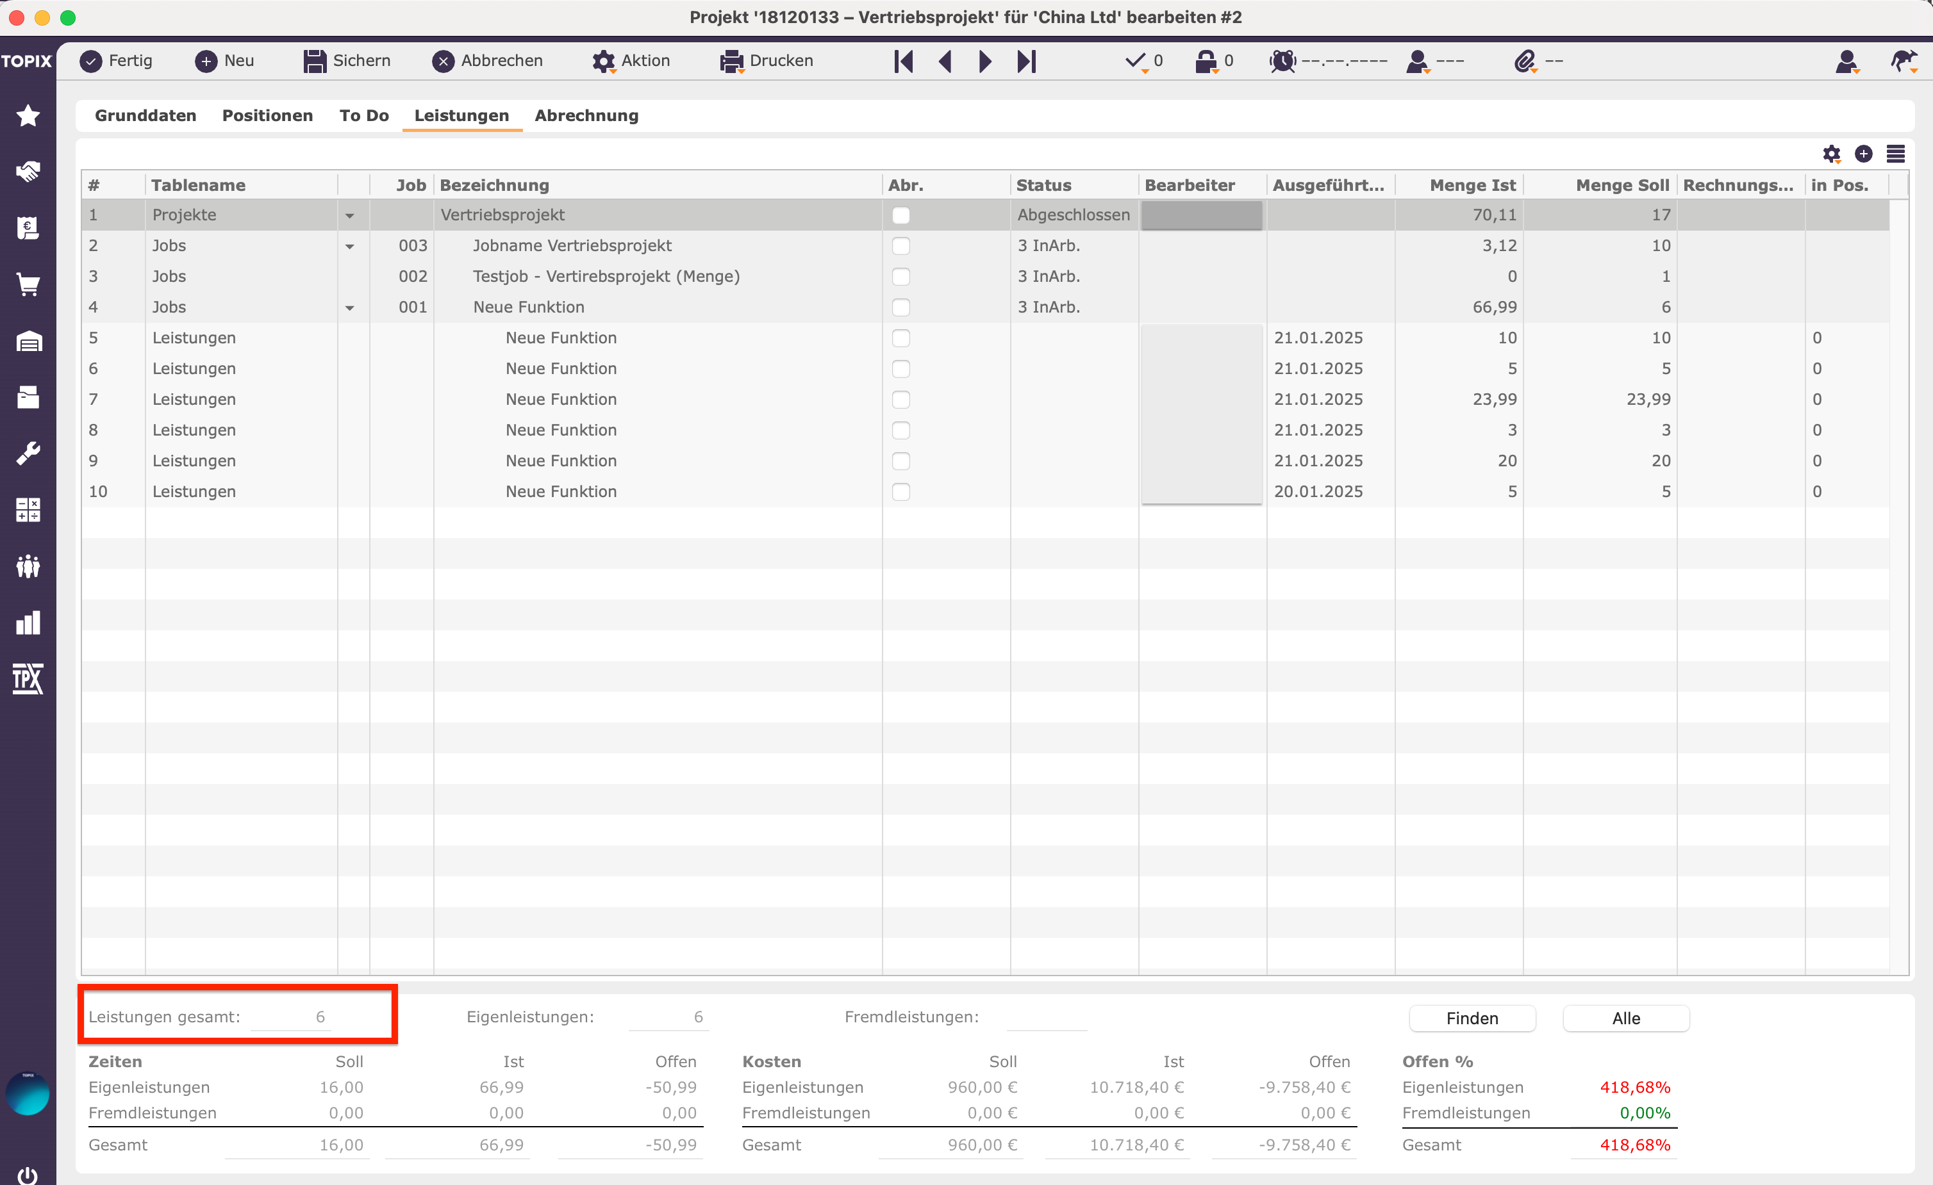Click the bird icon at toolbar's right end
The width and height of the screenshot is (1933, 1185).
1904,61
